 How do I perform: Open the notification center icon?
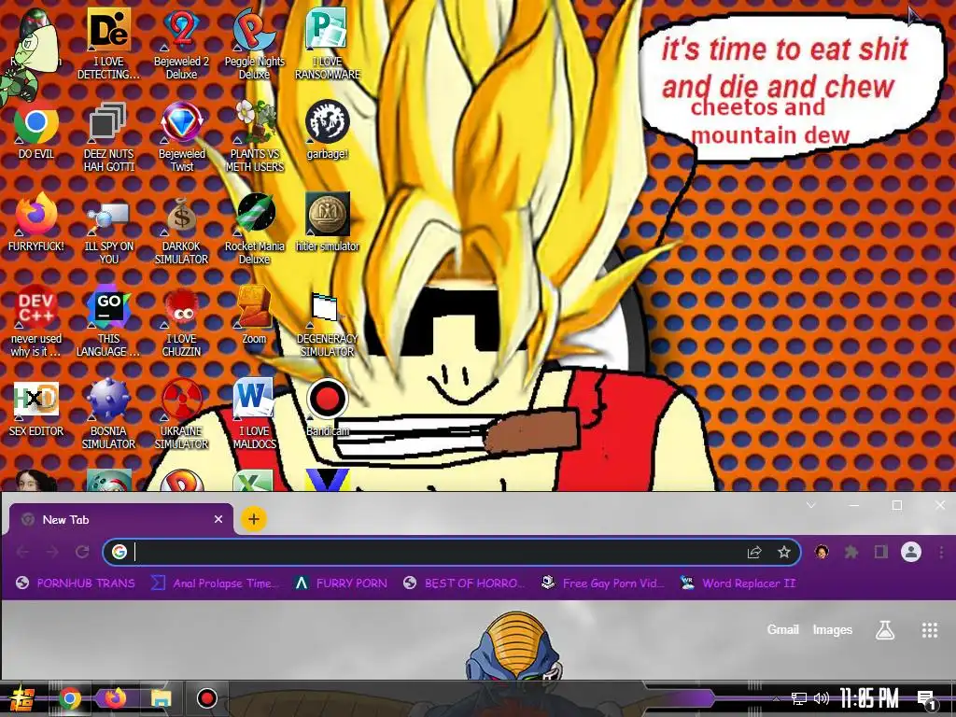pos(927,699)
